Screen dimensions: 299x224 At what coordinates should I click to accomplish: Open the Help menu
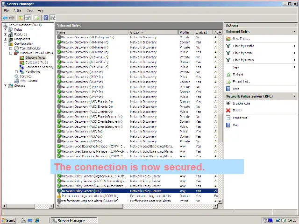coord(41,11)
